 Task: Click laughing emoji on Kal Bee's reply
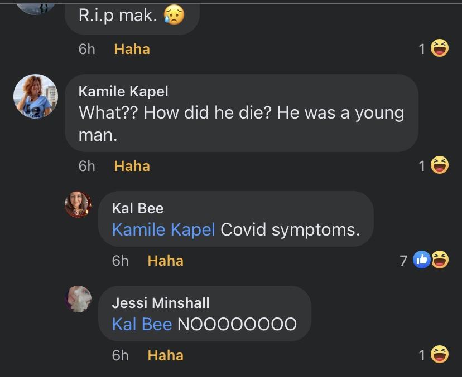[441, 260]
